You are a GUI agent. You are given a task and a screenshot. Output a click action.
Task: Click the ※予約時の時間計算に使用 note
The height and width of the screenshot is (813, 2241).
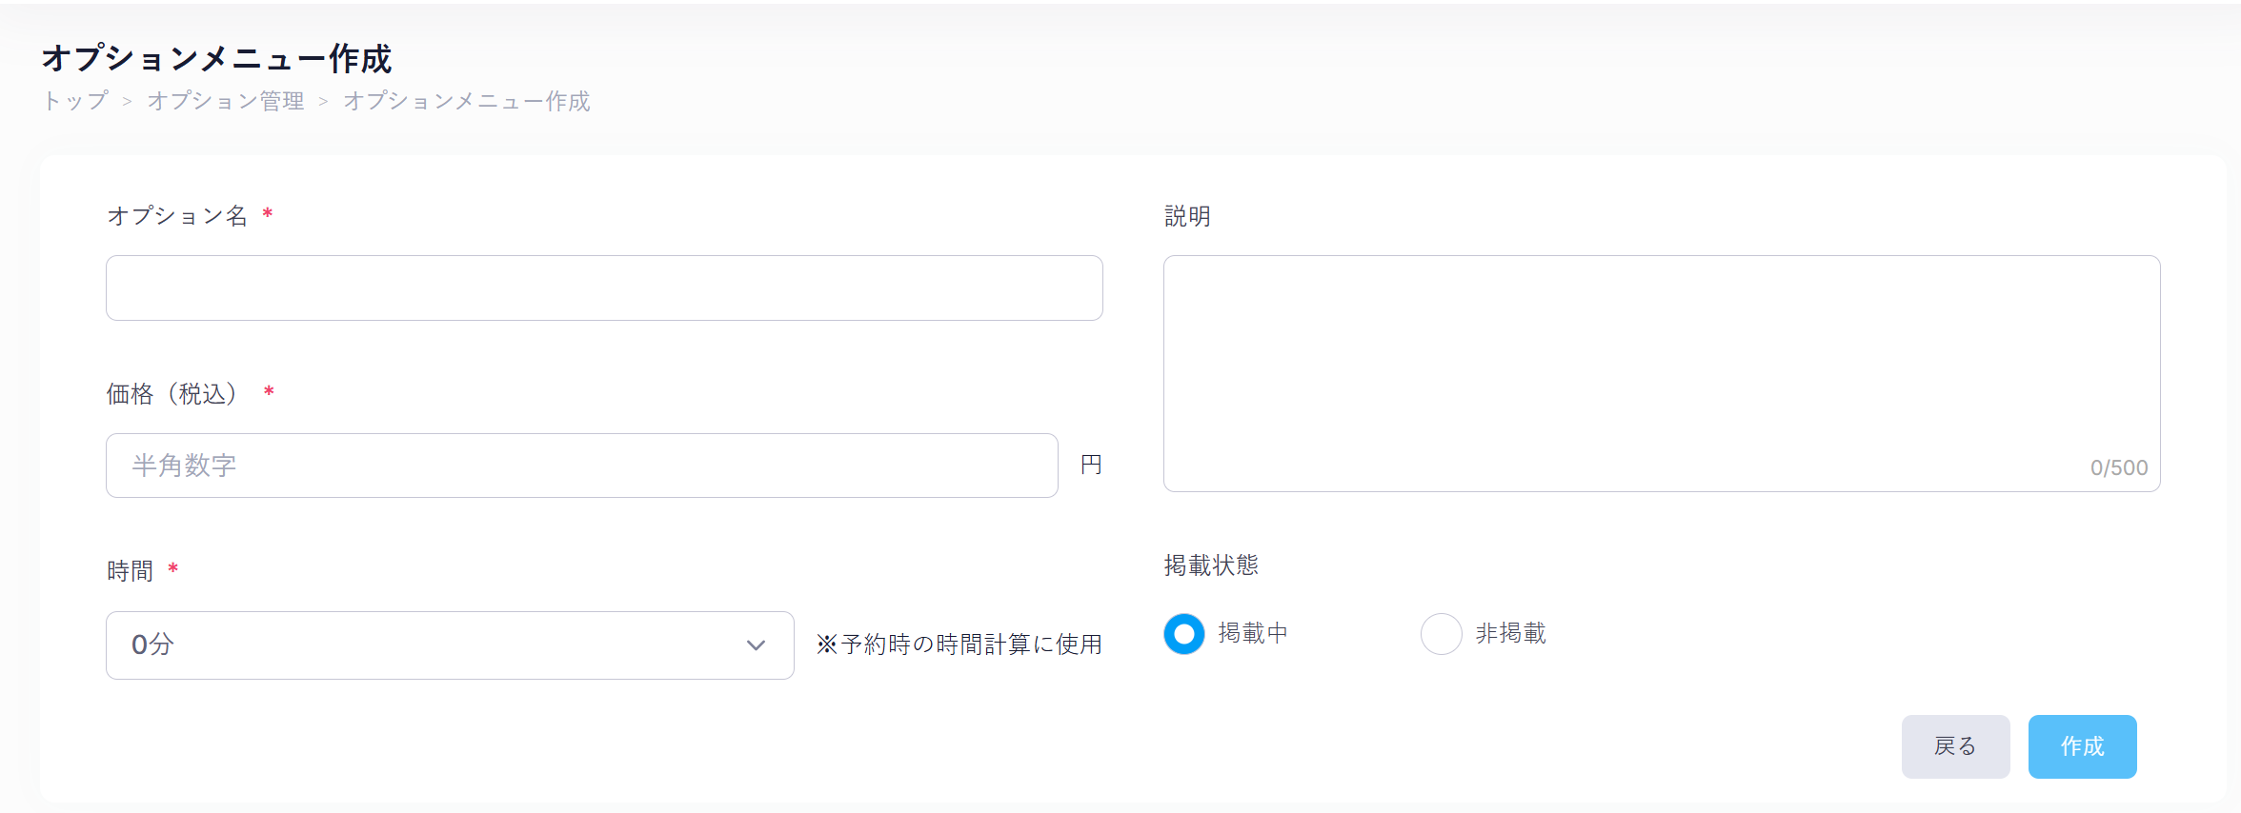pyautogui.click(x=959, y=644)
